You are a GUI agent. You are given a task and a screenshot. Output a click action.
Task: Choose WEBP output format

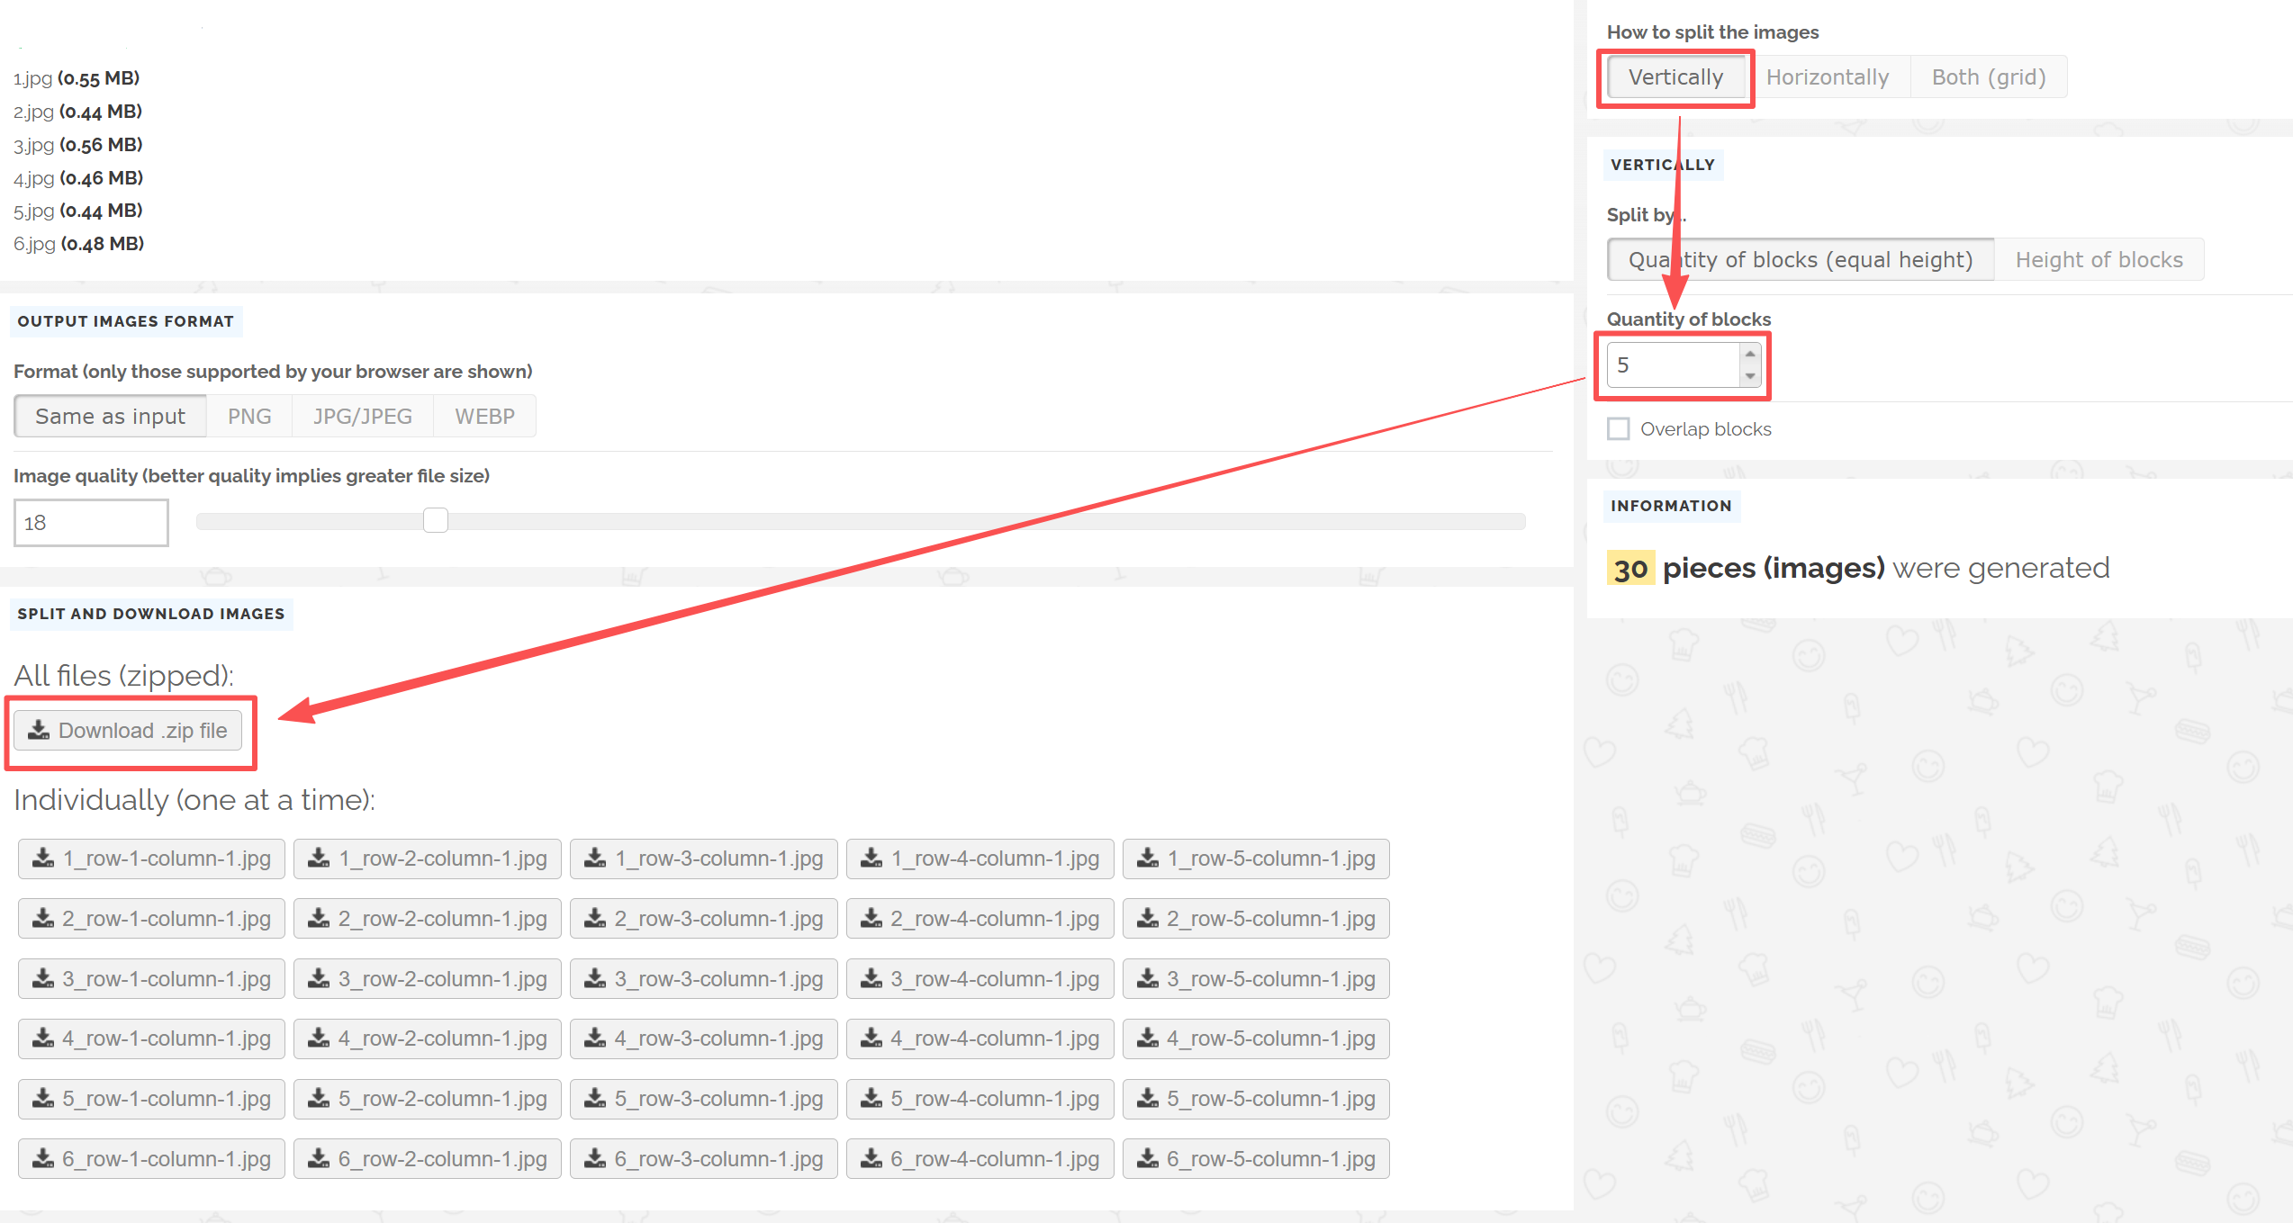click(484, 417)
